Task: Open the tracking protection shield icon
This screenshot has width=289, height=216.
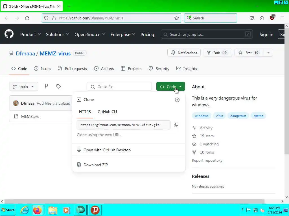Action: click(46, 18)
